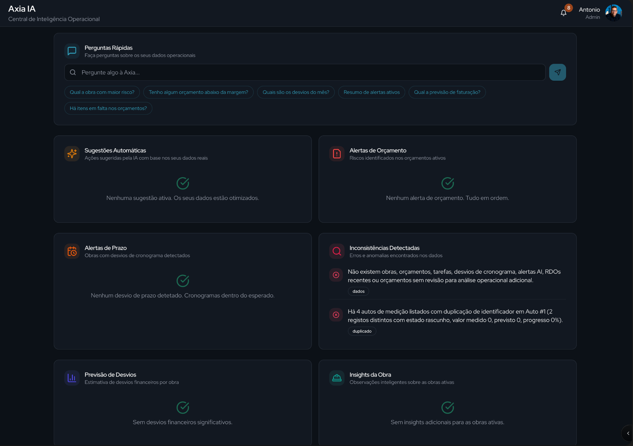Screen dimensions: 633x446
Task: Click the 'dados' tag
Action: pos(358,292)
